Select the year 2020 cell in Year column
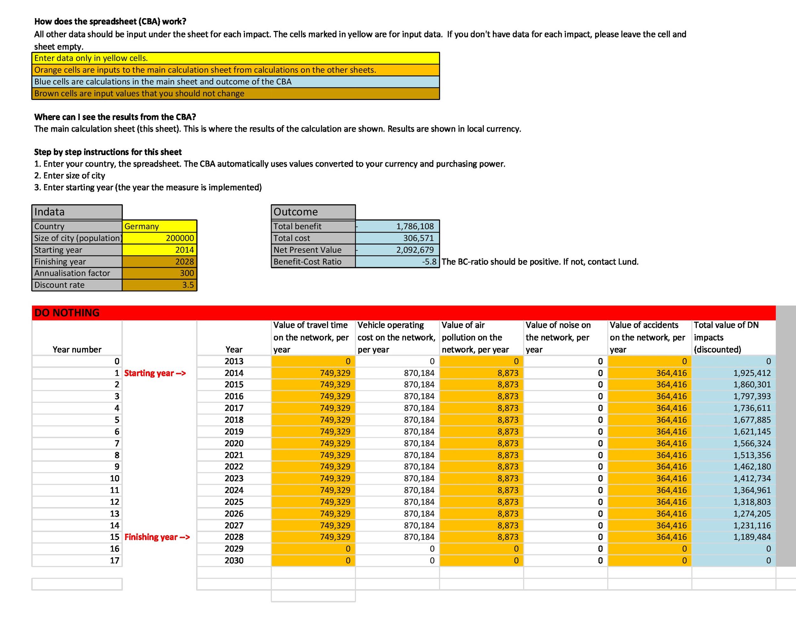 point(234,443)
